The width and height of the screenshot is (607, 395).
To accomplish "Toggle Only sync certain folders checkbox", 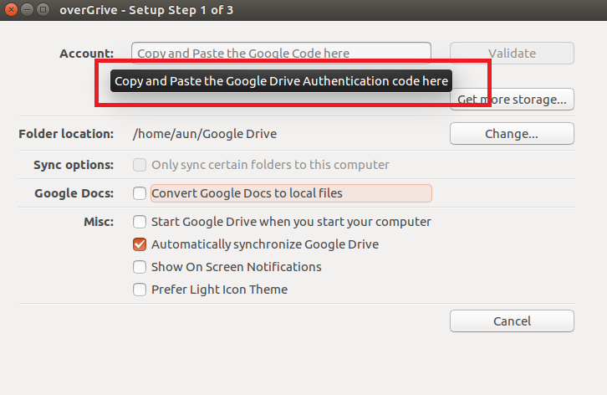I will pyautogui.click(x=140, y=165).
